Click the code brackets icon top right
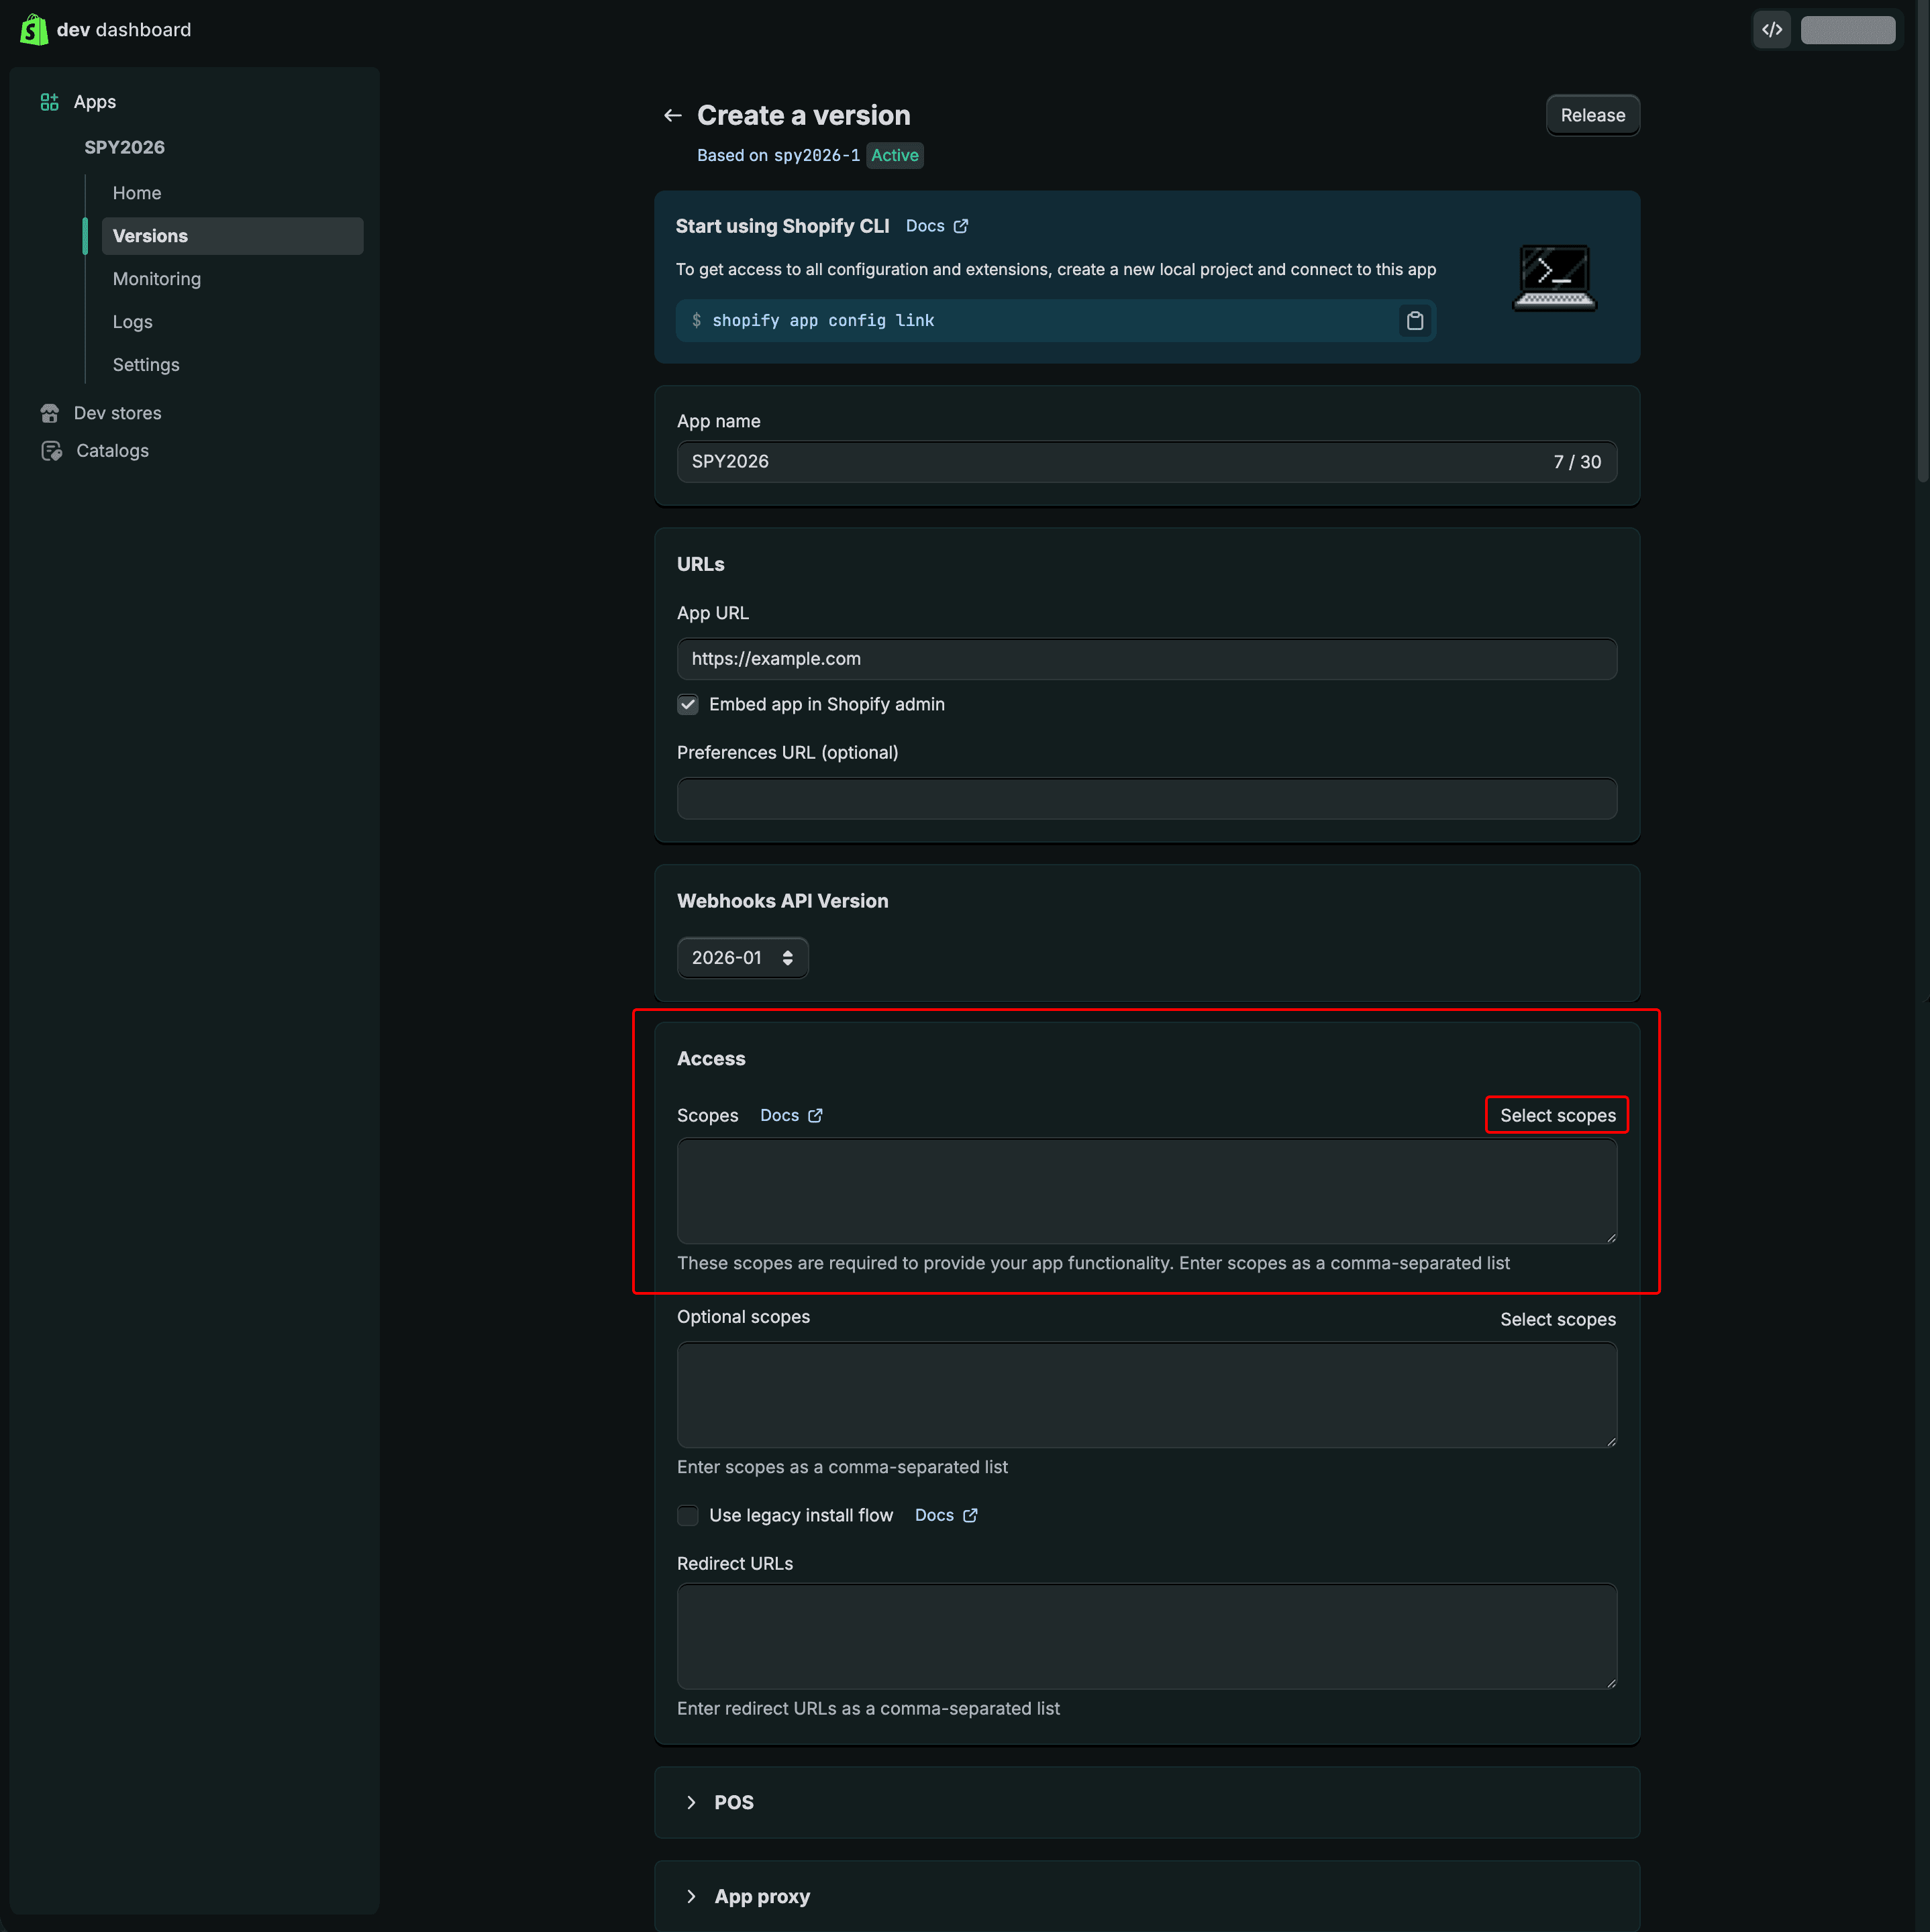This screenshot has height=1932, width=1930. pos(1771,30)
